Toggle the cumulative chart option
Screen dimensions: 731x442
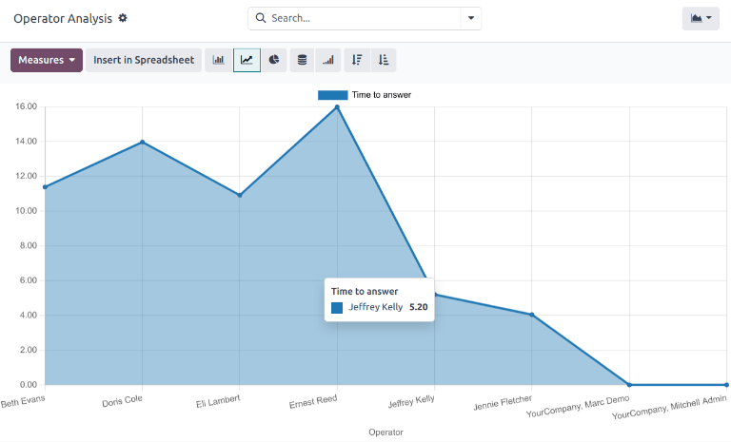tap(328, 60)
